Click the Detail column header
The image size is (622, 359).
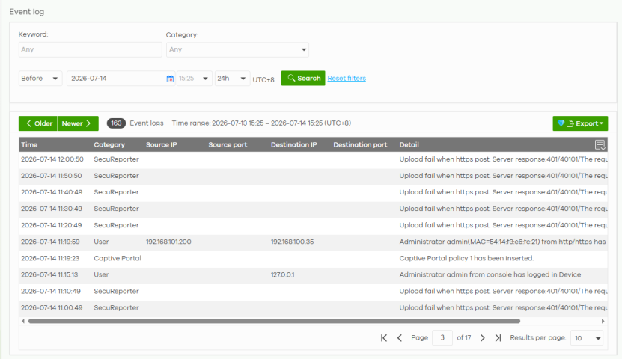409,144
